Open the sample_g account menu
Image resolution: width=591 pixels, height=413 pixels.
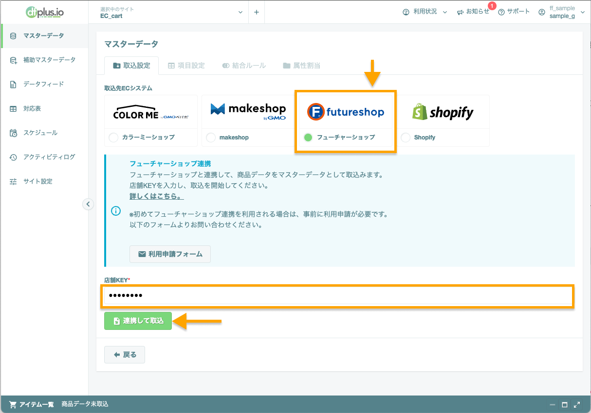pyautogui.click(x=561, y=12)
